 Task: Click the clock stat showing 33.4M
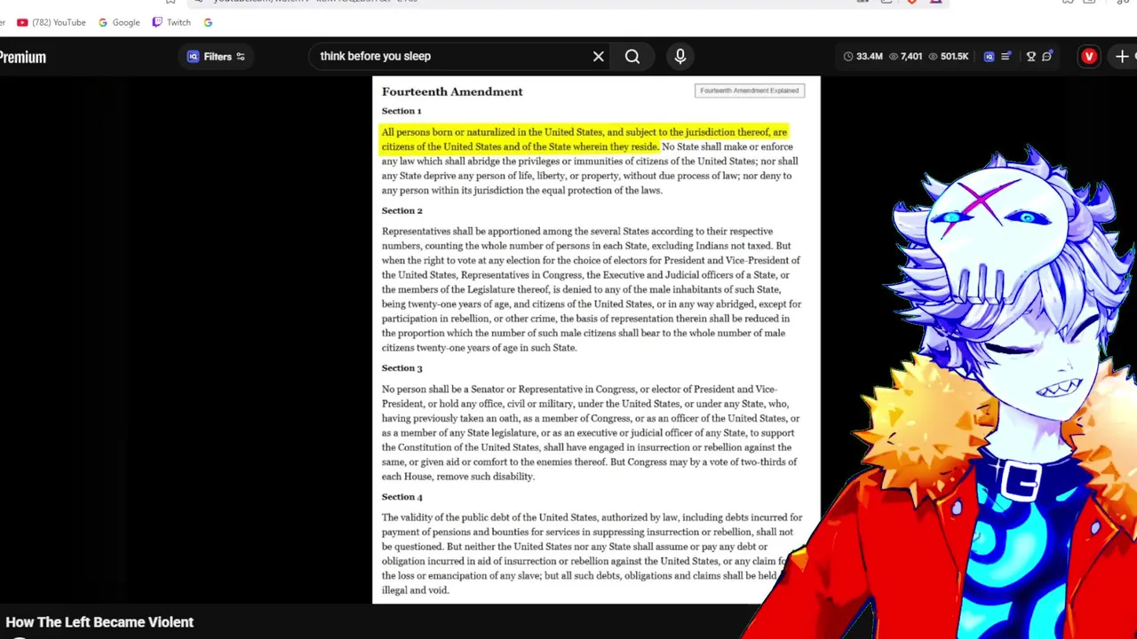pyautogui.click(x=863, y=57)
